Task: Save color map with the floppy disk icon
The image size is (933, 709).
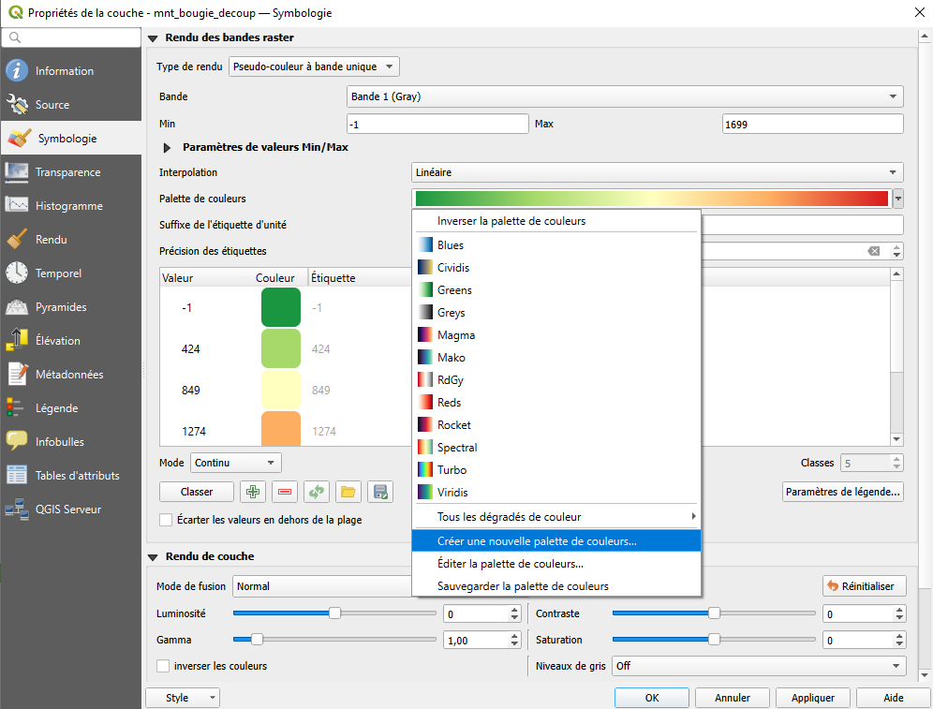Action: tap(379, 492)
